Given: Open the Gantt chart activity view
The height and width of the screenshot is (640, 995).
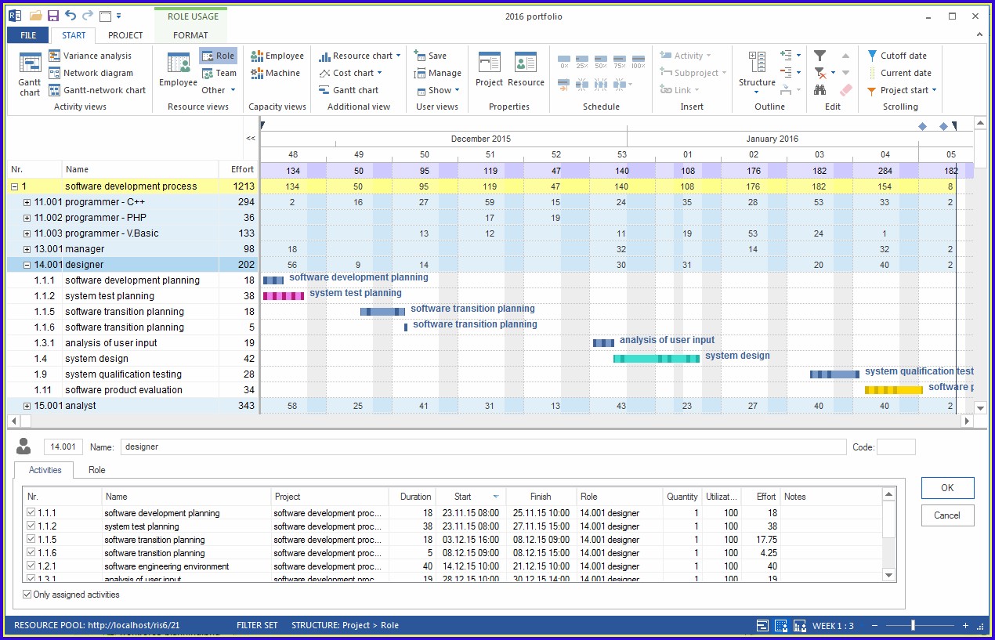Looking at the screenshot, I should (30, 74).
